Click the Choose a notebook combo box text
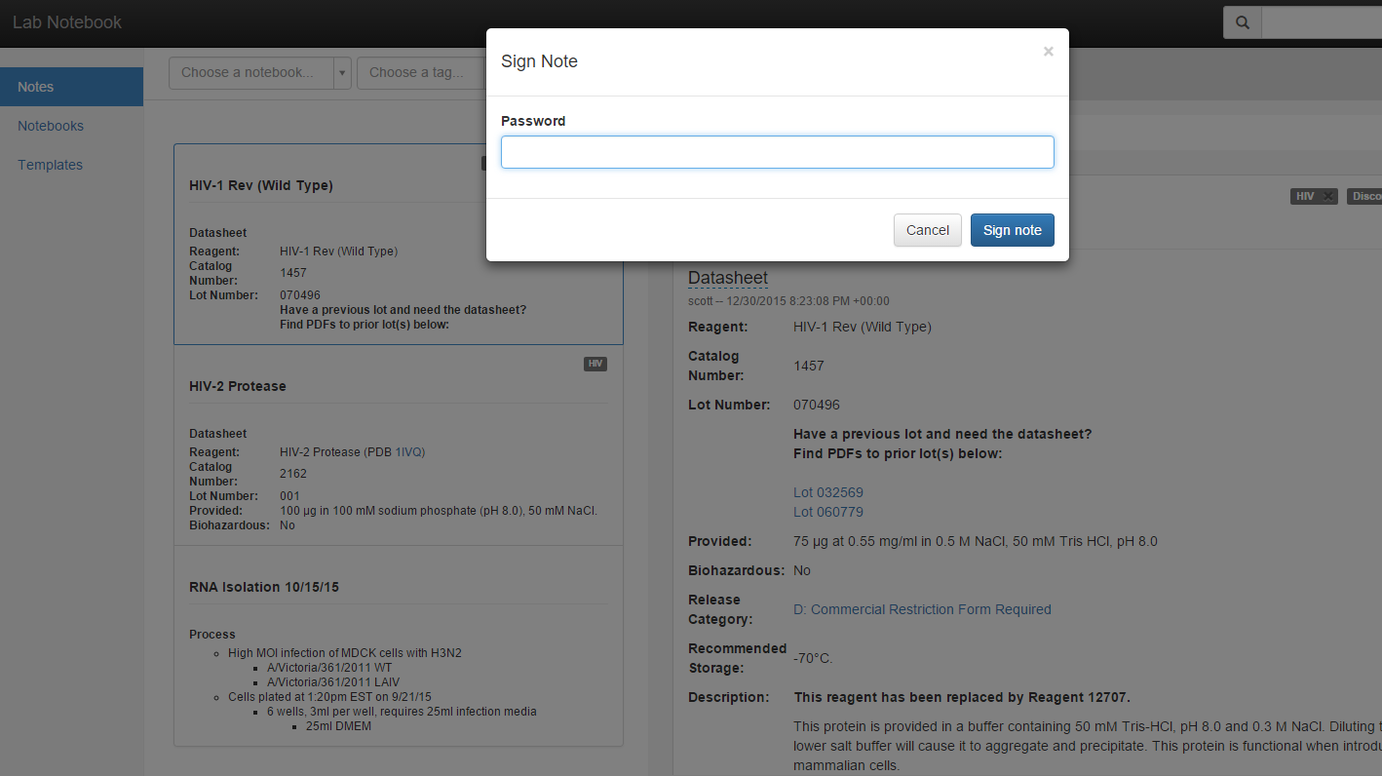This screenshot has width=1382, height=776. (x=250, y=72)
